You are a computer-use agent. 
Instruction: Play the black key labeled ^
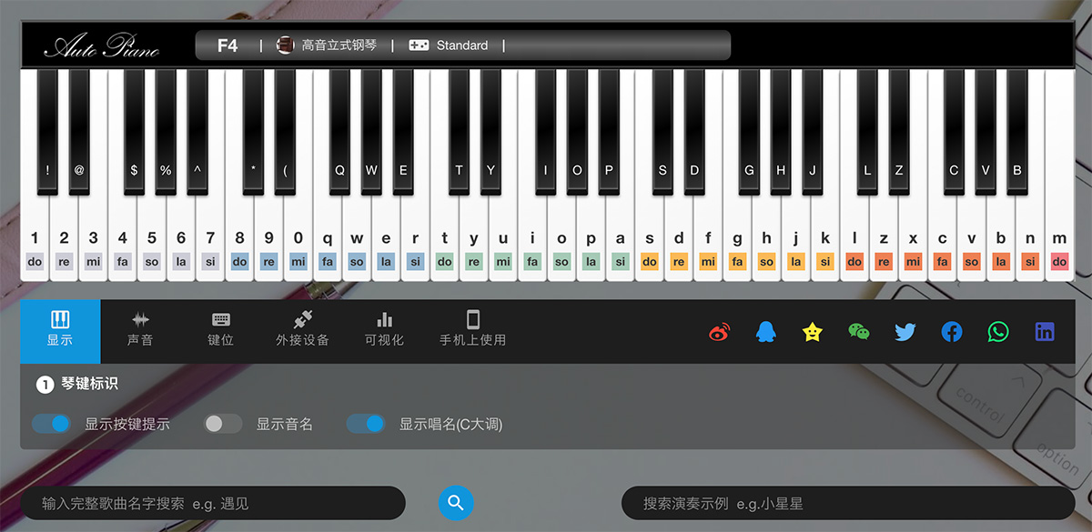point(197,132)
